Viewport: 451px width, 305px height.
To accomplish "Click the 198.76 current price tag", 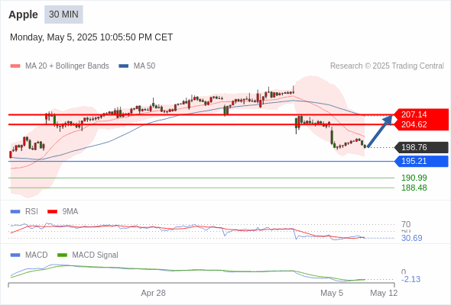I will (x=421, y=147).
